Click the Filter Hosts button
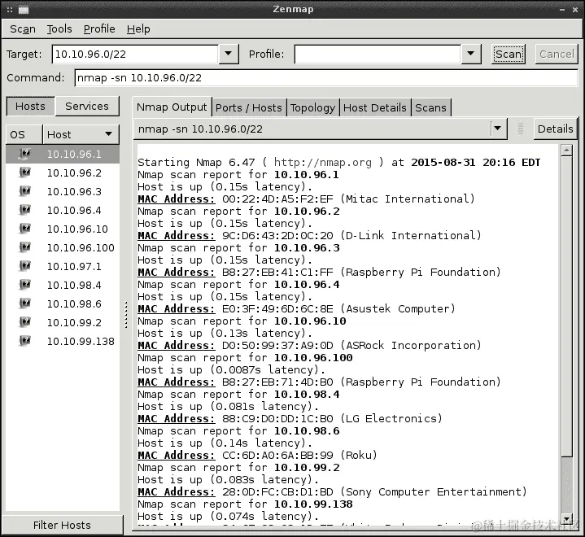The image size is (585, 537). pyautogui.click(x=62, y=525)
